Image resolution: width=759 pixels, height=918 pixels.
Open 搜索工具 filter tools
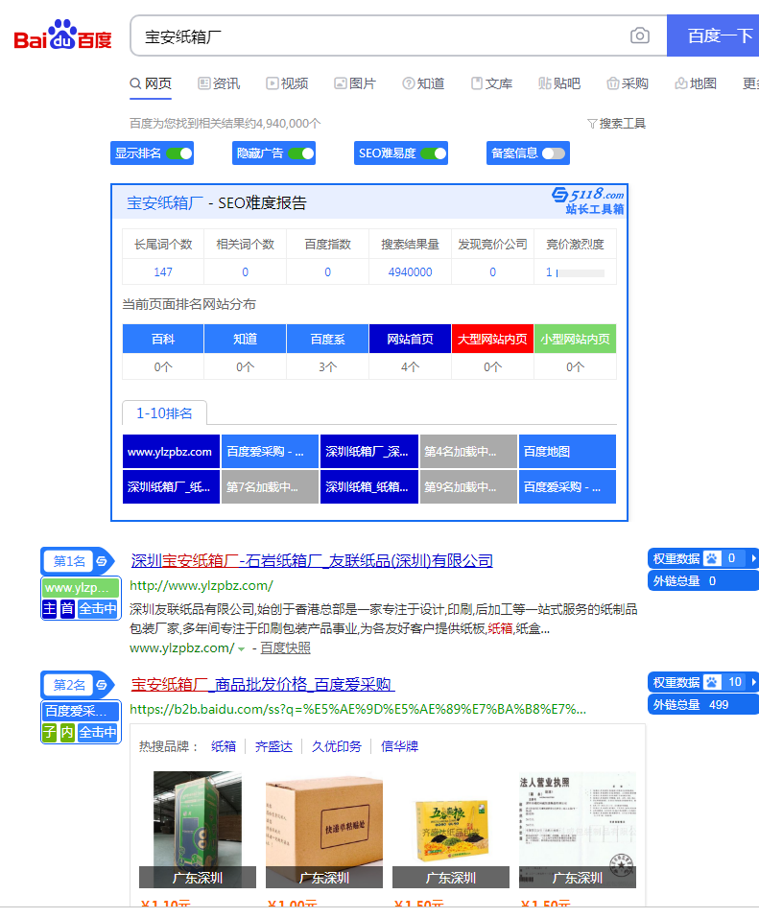coord(616,123)
